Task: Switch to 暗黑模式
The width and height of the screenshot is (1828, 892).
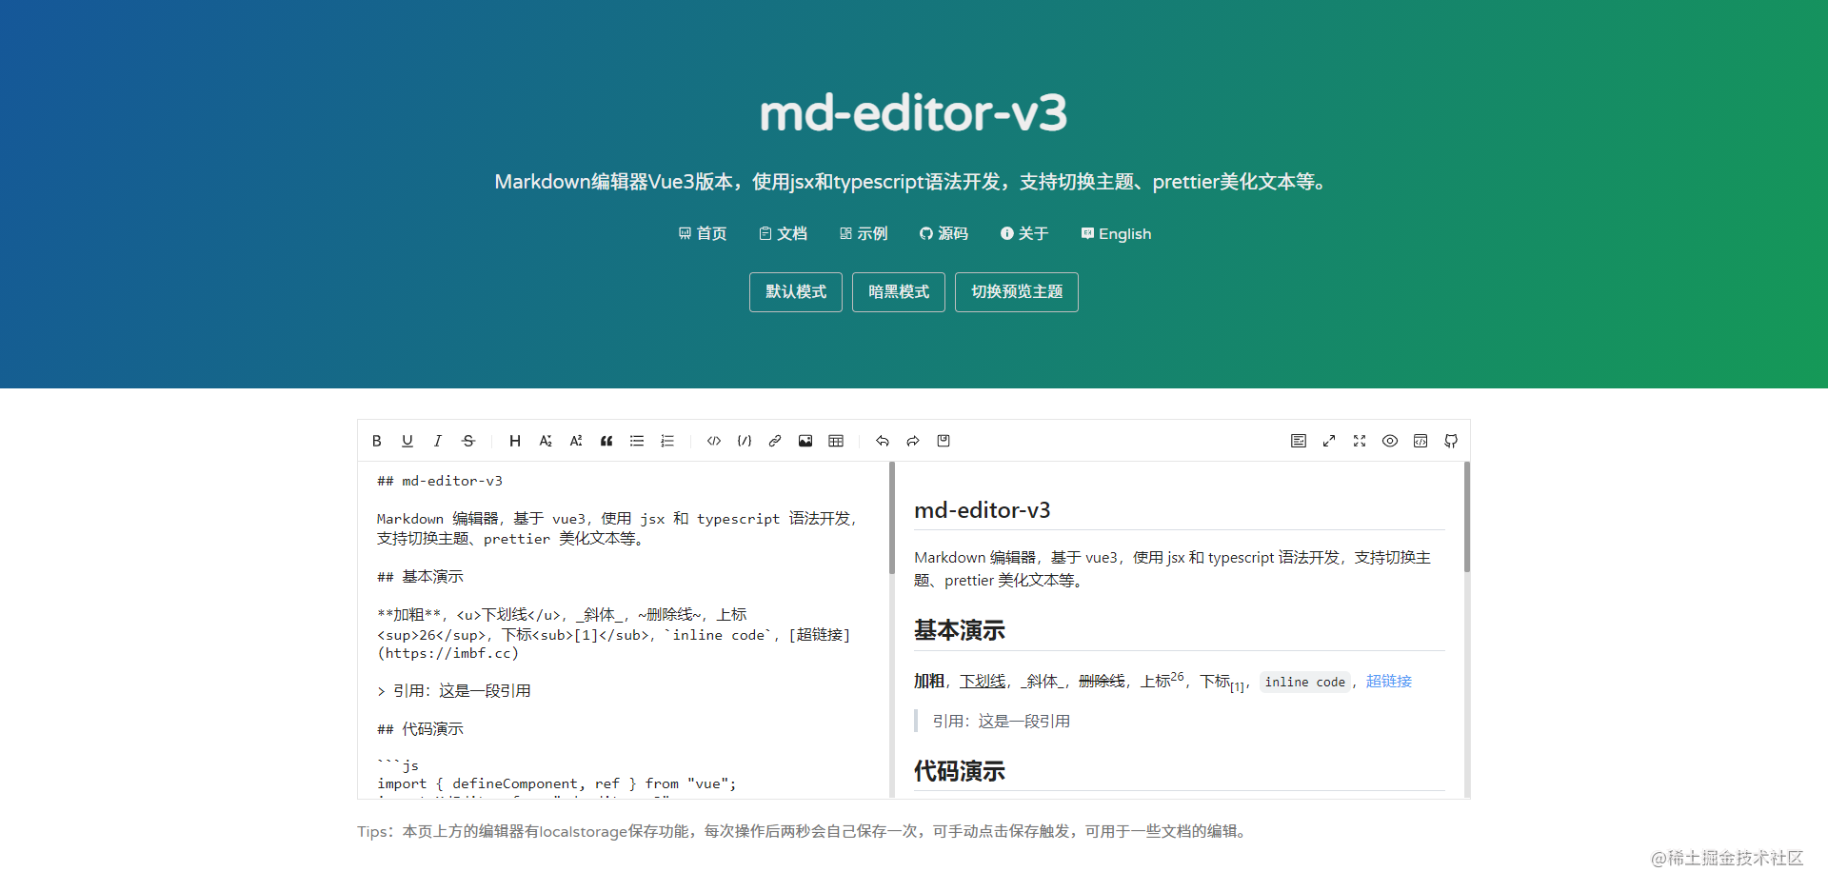Action: (898, 292)
